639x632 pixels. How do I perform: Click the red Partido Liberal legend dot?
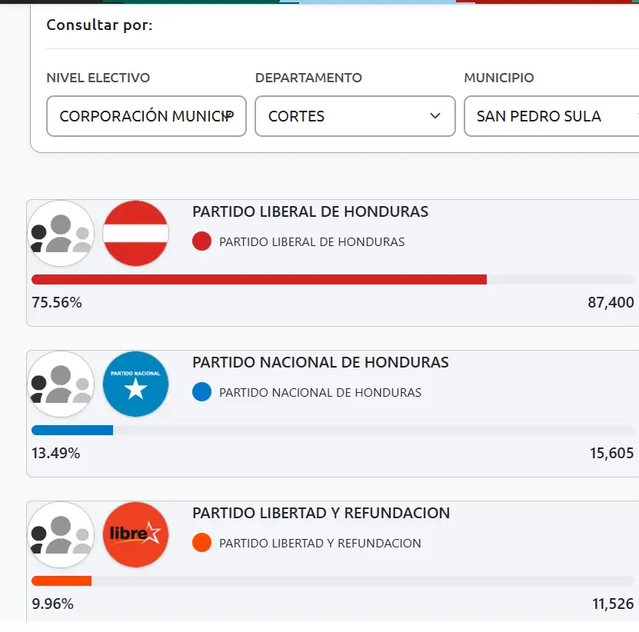pyautogui.click(x=201, y=241)
